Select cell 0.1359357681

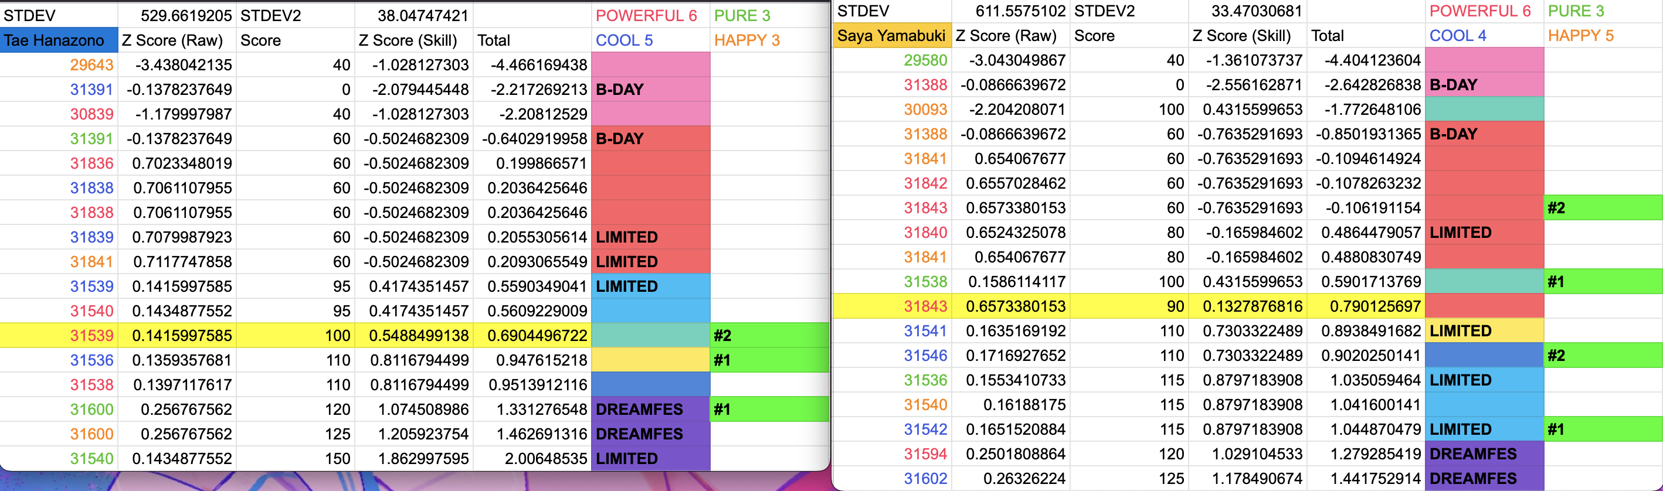177,359
